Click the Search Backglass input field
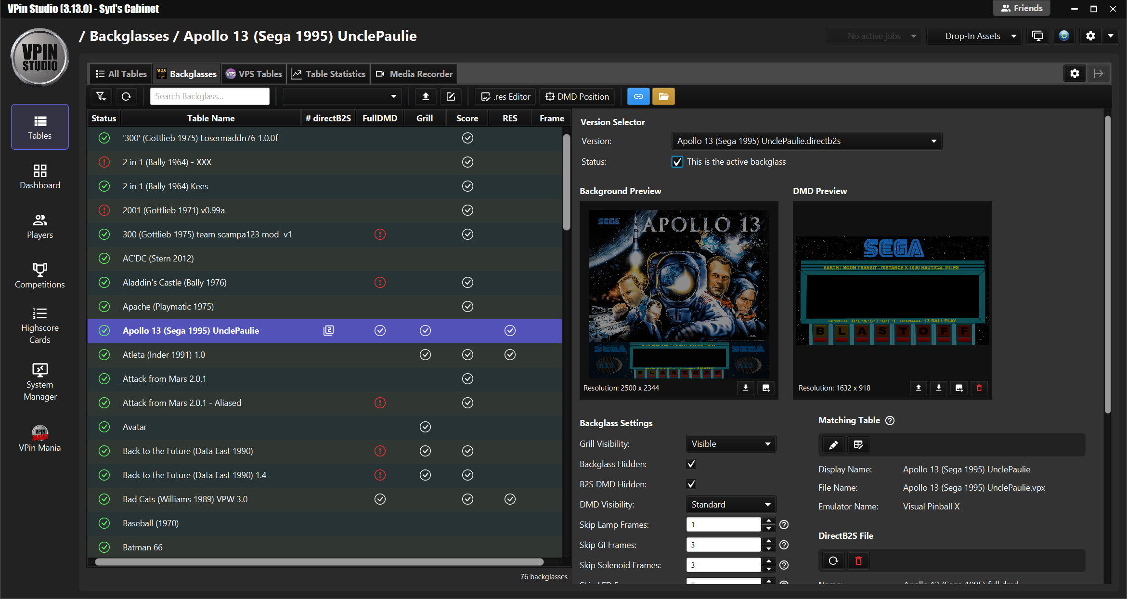 (x=209, y=96)
